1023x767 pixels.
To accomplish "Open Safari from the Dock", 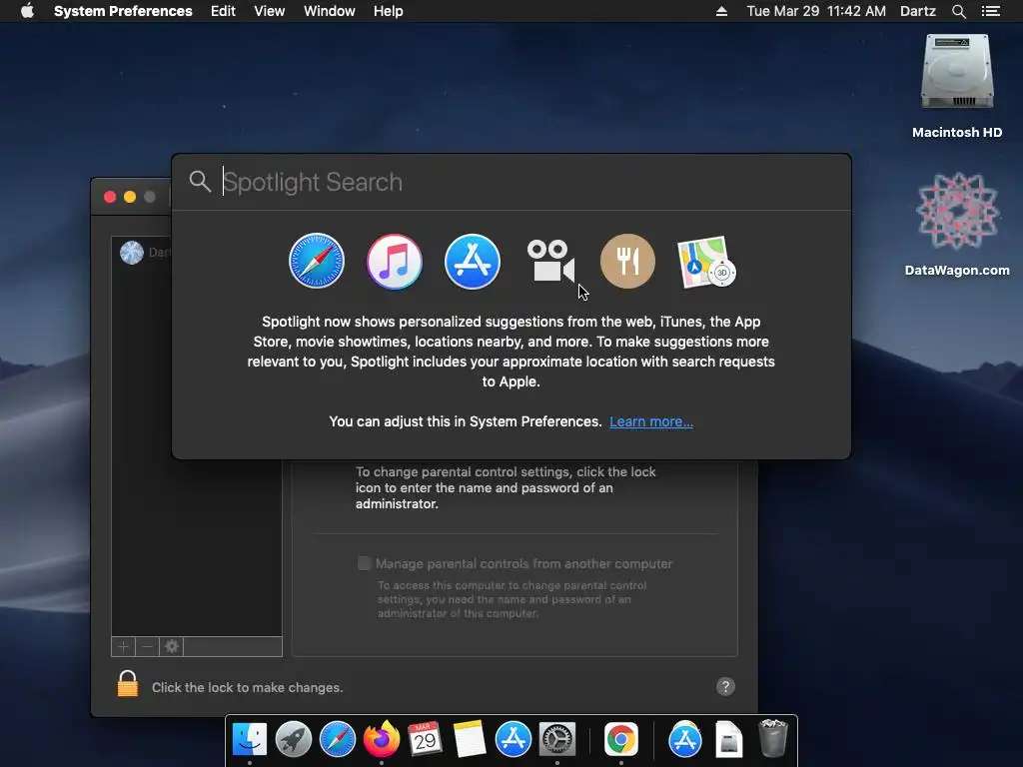I will tap(338, 739).
